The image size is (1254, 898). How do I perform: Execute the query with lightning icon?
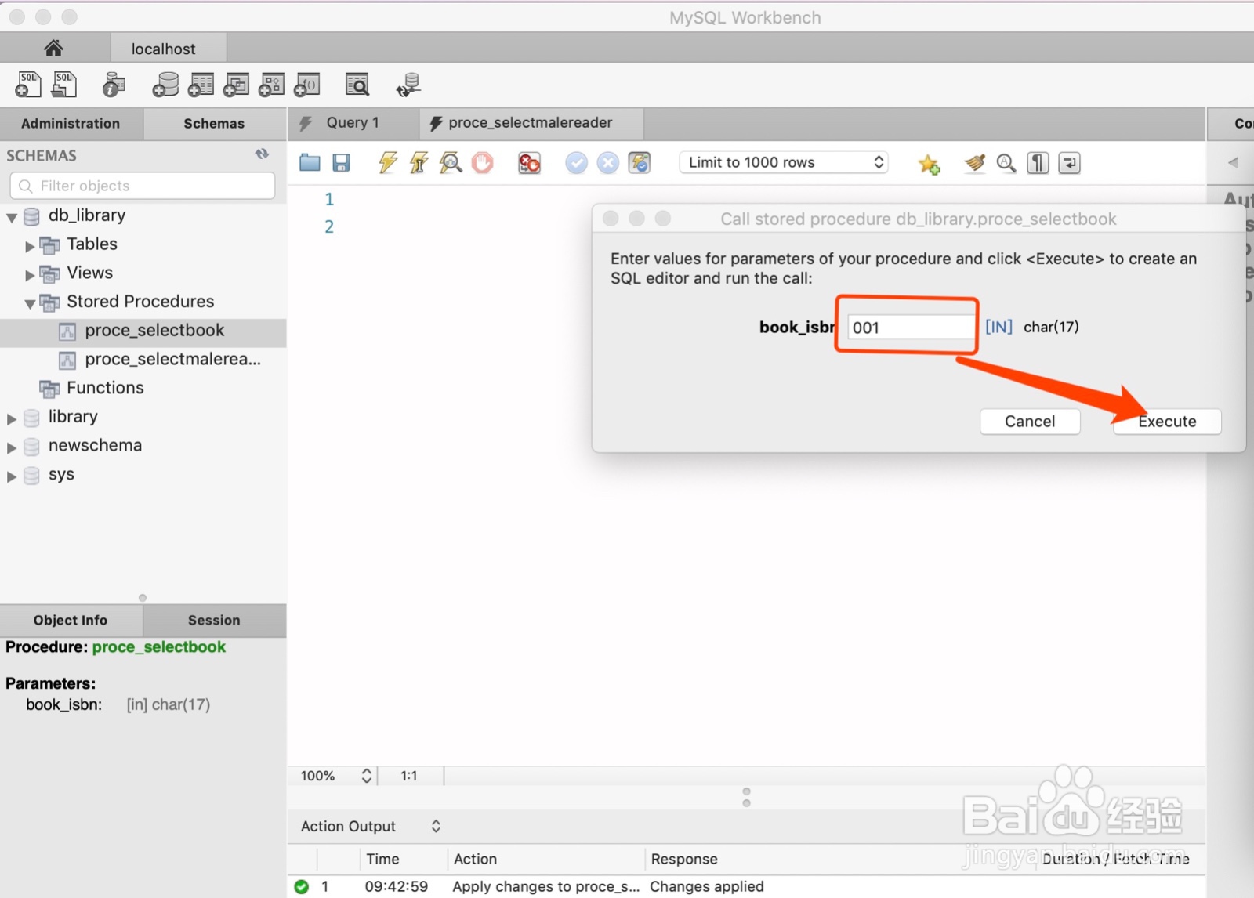pos(387,162)
